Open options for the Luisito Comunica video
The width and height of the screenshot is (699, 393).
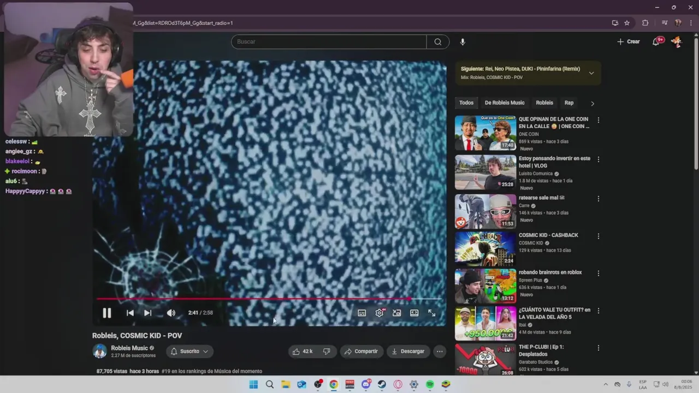pos(599,159)
